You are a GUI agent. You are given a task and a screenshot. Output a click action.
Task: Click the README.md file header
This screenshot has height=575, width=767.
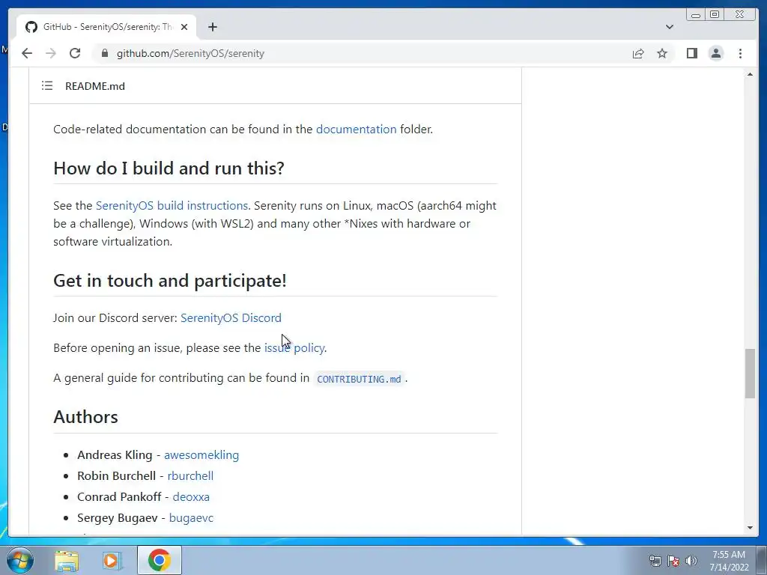tap(95, 86)
